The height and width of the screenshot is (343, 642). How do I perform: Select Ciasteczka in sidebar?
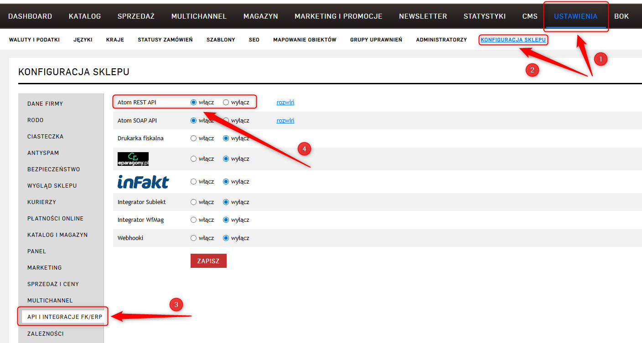coord(45,137)
